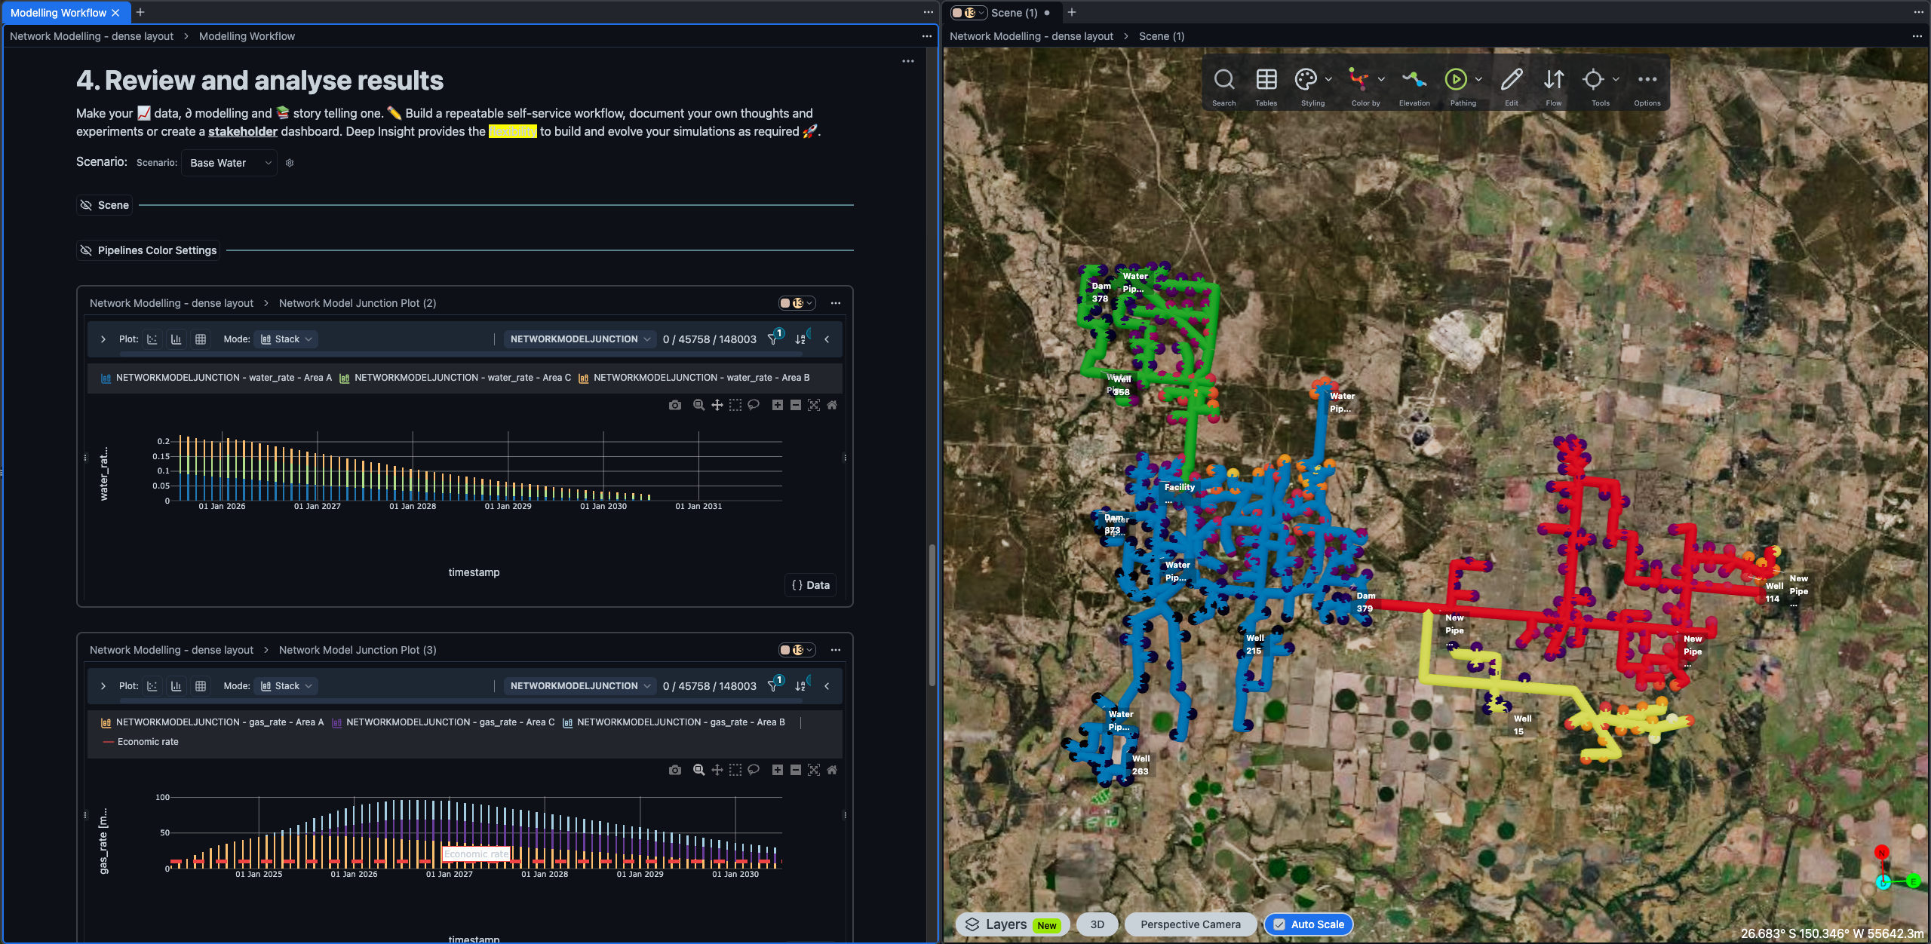
Task: Click the Color by tool icon
Action: pyautogui.click(x=1358, y=80)
